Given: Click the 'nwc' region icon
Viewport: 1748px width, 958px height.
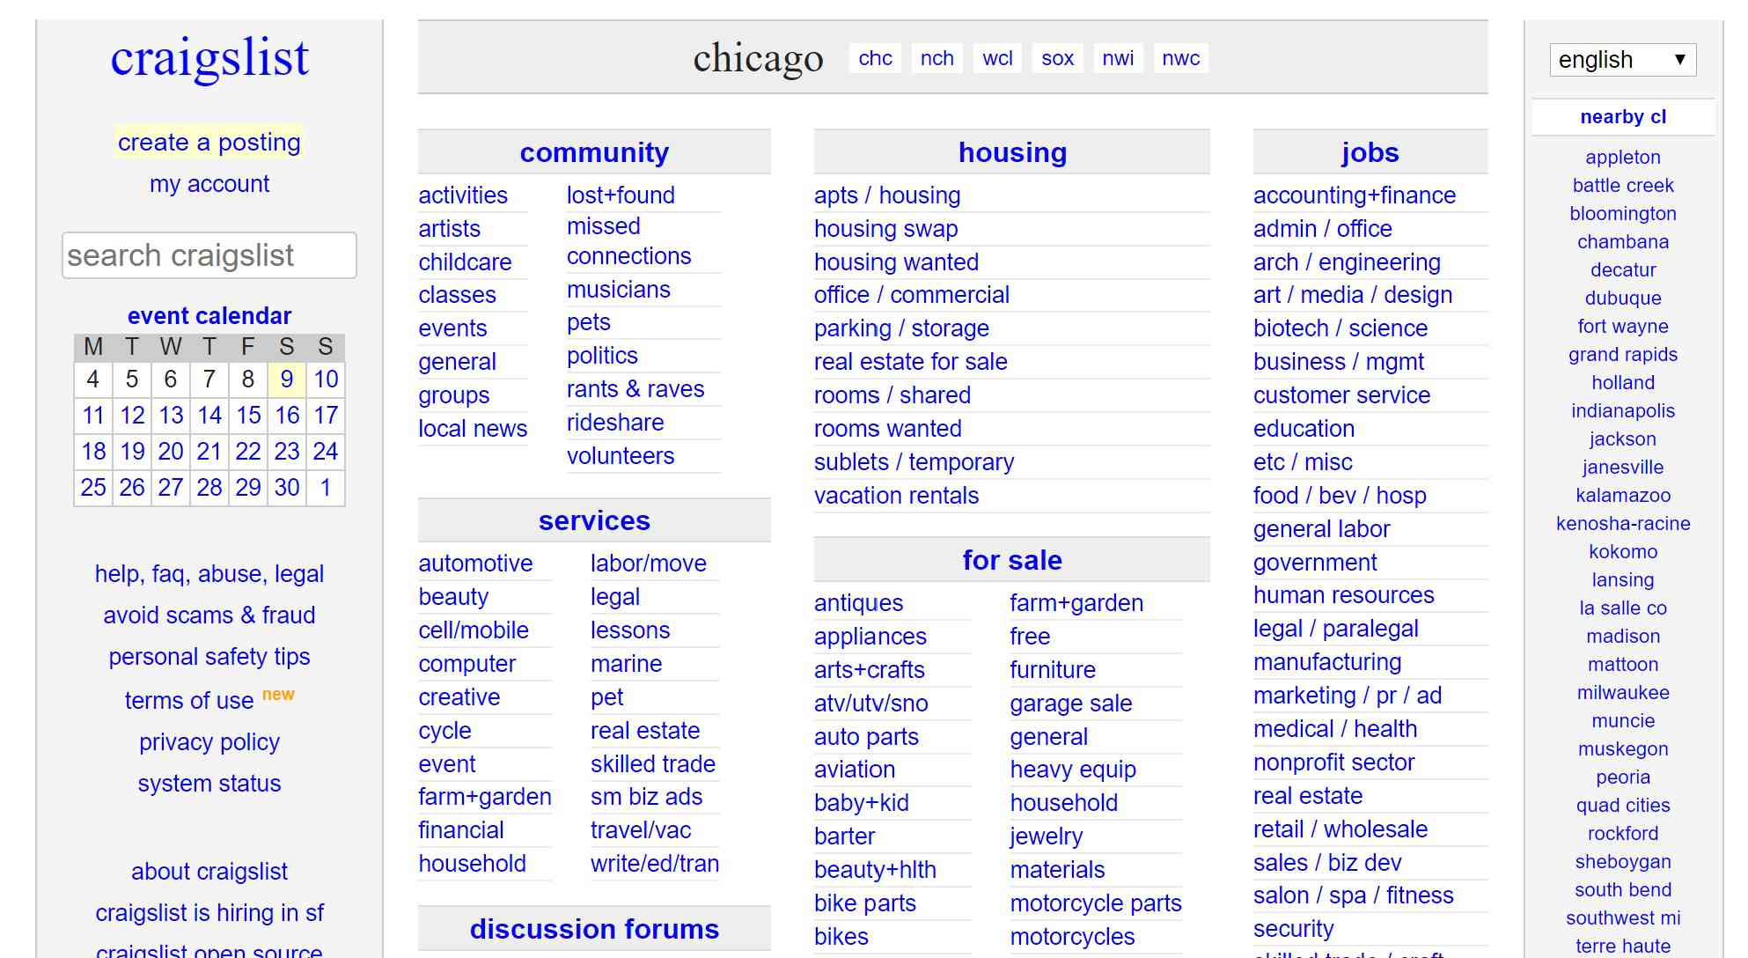Looking at the screenshot, I should tap(1180, 56).
